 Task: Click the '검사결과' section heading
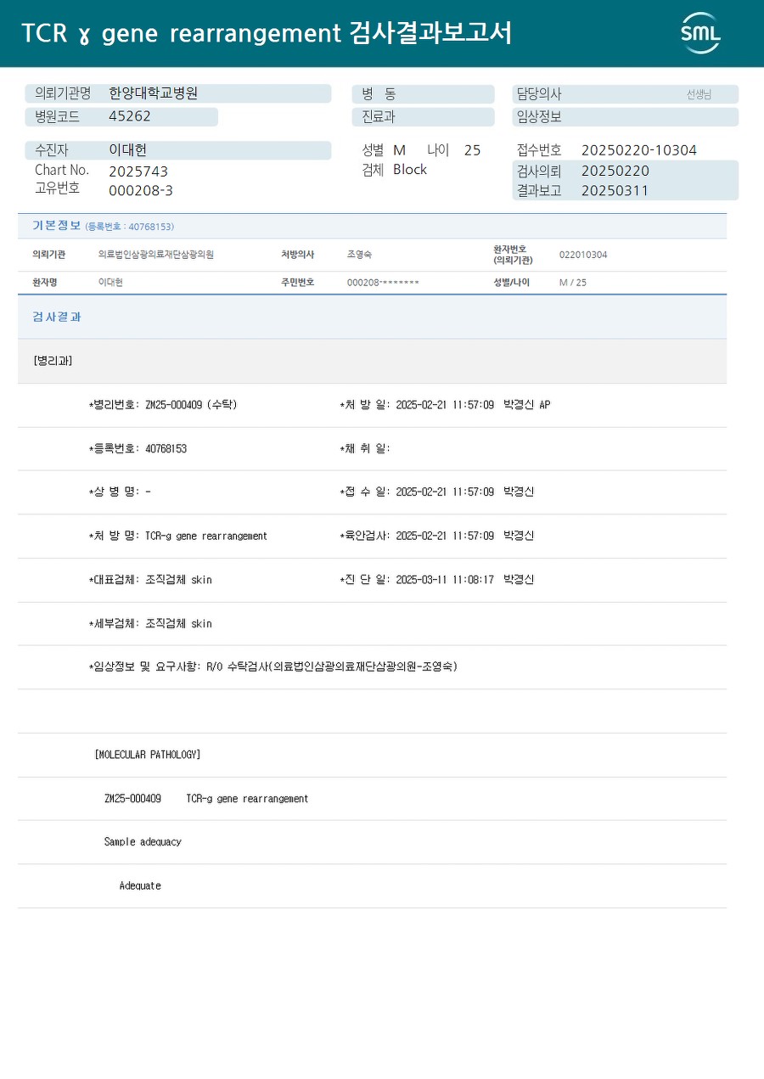tap(57, 317)
